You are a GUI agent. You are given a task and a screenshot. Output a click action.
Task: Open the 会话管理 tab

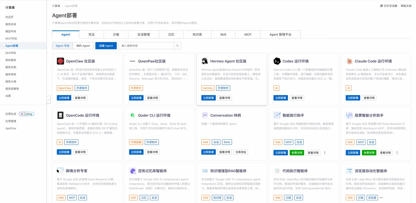144,35
